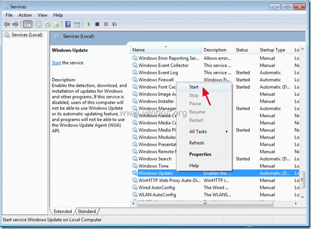Minimize the Services window
The width and height of the screenshot is (311, 229).
tap(274, 7)
